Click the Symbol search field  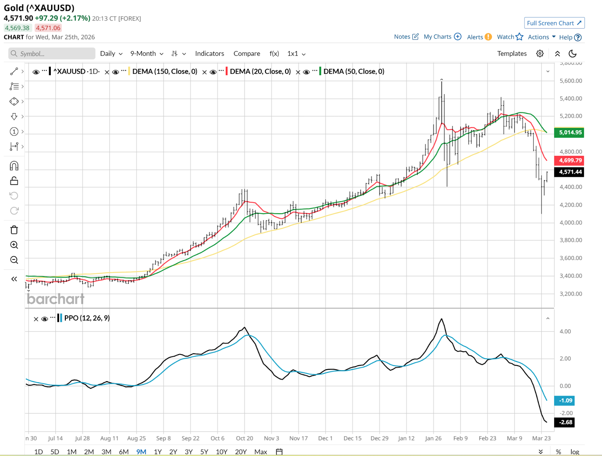click(52, 53)
